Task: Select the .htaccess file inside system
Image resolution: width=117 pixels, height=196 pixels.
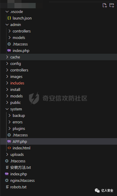Action: tap(20, 135)
